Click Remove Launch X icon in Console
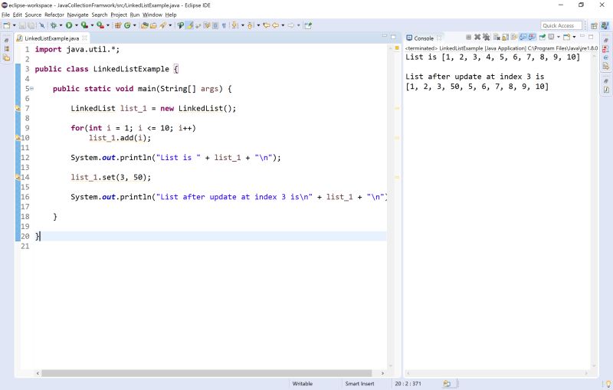This screenshot has height=390, width=613. pos(477,37)
